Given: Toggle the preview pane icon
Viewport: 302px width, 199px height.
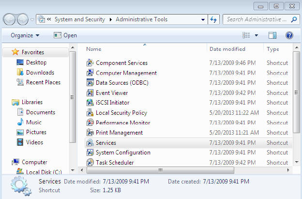Looking at the screenshot, I should click(272, 35).
